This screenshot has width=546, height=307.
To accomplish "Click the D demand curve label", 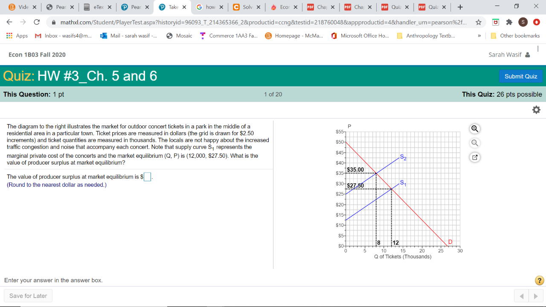I will pyautogui.click(x=450, y=242).
